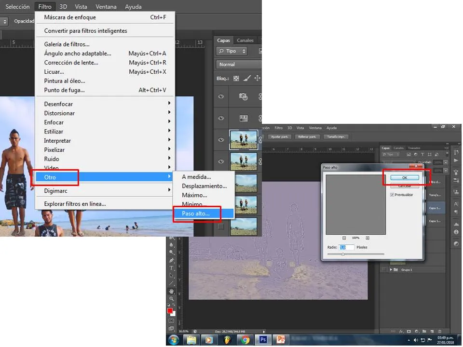Click the new adjustment layer icon
The width and height of the screenshot is (463, 347).
pos(417,332)
